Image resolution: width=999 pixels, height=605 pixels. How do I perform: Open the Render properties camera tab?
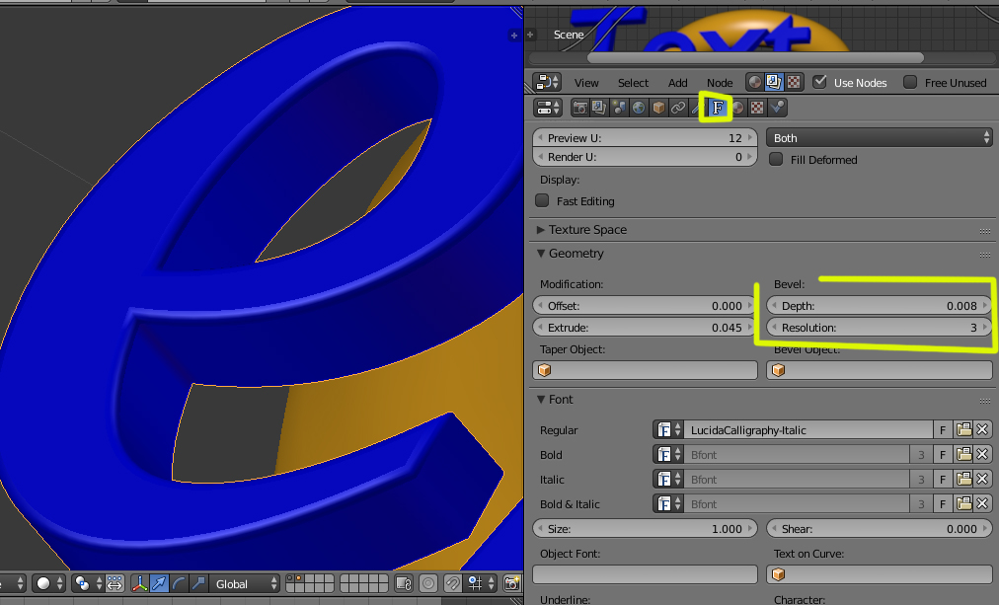click(x=579, y=108)
